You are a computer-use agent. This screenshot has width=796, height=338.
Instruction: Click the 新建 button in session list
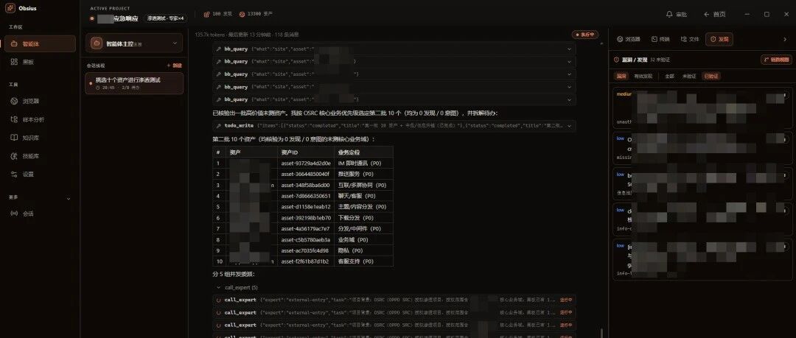point(174,66)
